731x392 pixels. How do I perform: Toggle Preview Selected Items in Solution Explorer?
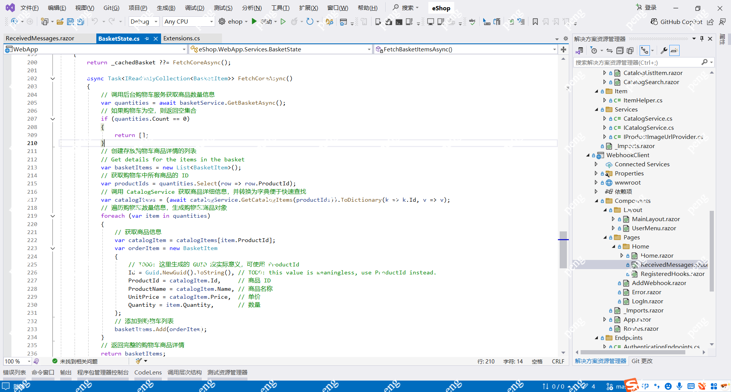[x=674, y=51]
